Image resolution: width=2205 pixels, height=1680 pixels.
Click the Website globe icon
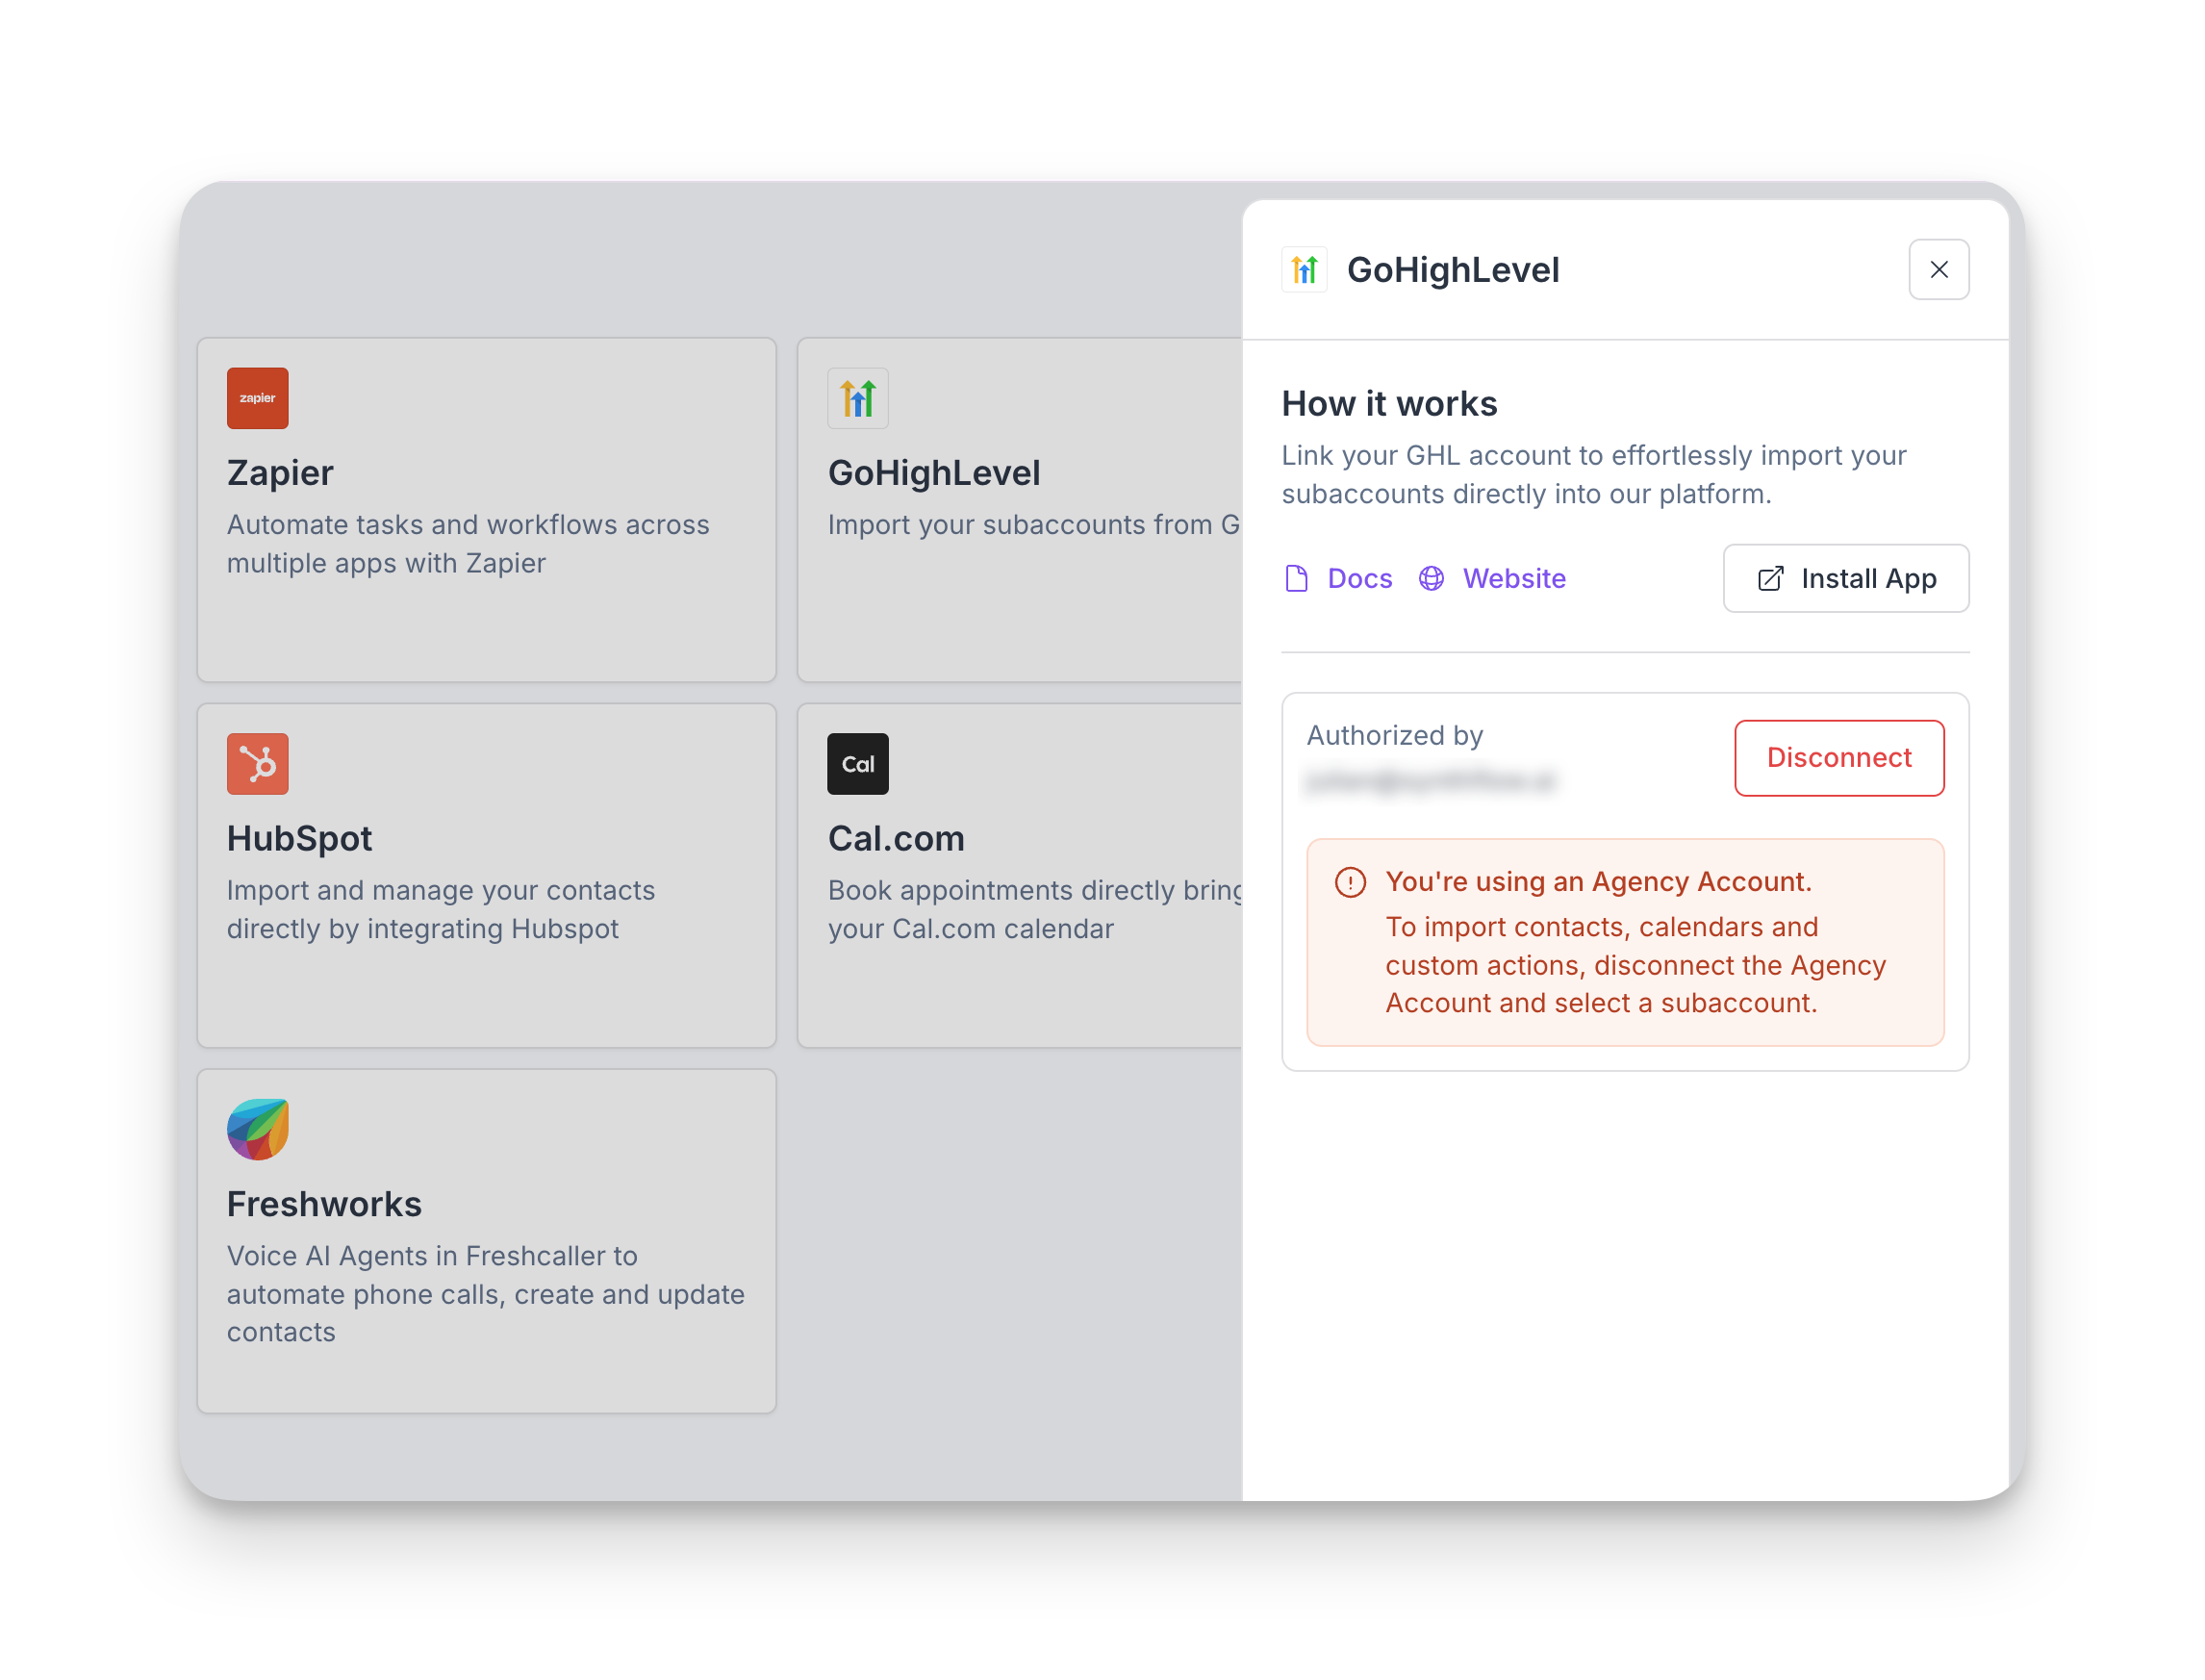[1431, 578]
